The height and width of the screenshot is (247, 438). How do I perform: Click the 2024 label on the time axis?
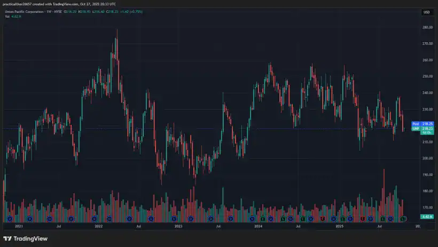258,227
